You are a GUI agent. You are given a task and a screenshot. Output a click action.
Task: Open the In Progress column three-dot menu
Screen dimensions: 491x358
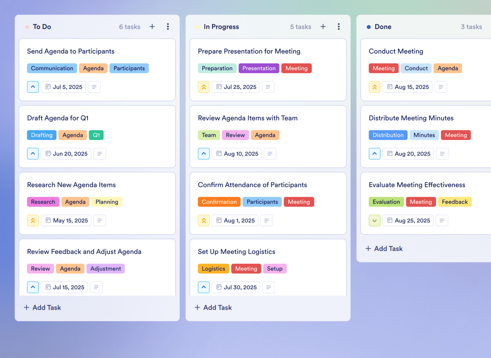point(339,27)
